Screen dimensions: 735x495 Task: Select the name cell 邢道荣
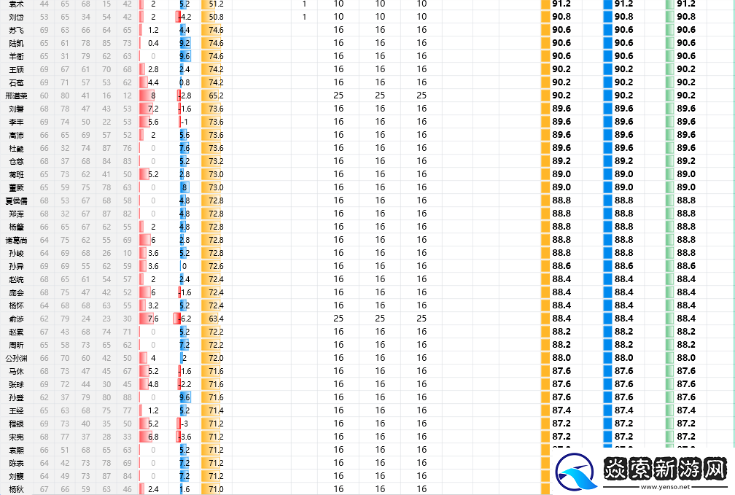pos(16,96)
